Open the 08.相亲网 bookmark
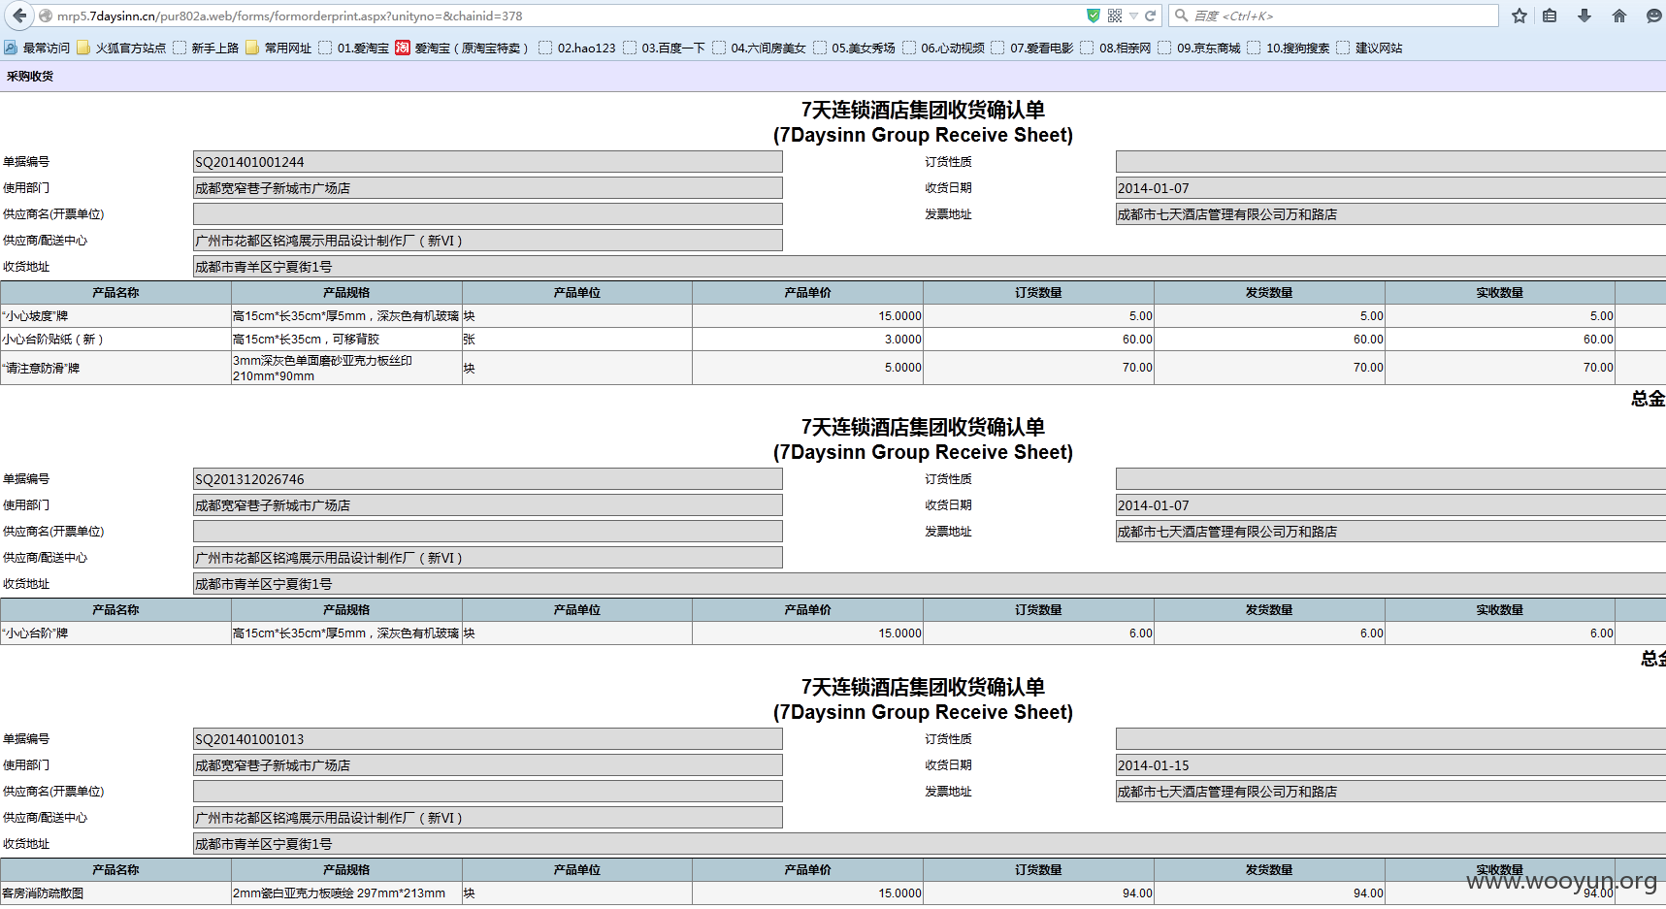1666x909 pixels. click(1117, 48)
